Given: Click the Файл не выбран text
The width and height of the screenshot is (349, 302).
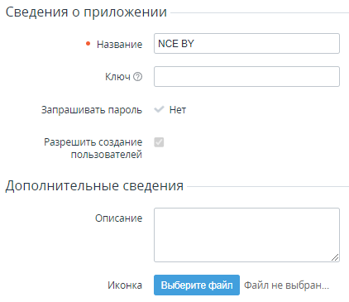Looking at the screenshot, I should click(x=287, y=285).
